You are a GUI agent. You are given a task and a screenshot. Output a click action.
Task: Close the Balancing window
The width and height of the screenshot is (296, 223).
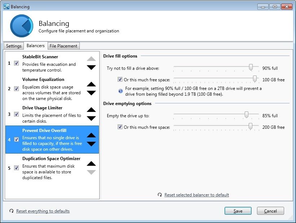click(287, 7)
